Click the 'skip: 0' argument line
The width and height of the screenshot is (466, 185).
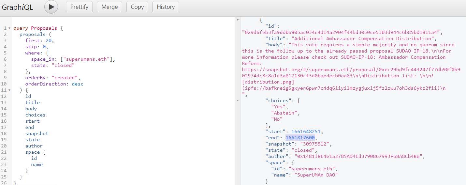pos(37,47)
